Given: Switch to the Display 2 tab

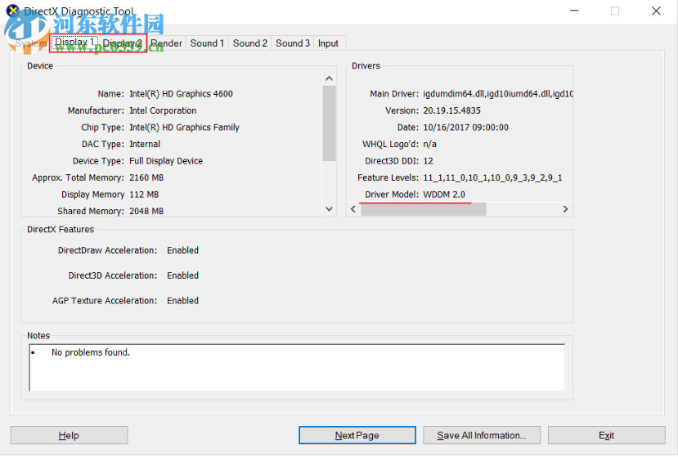Looking at the screenshot, I should (x=123, y=43).
